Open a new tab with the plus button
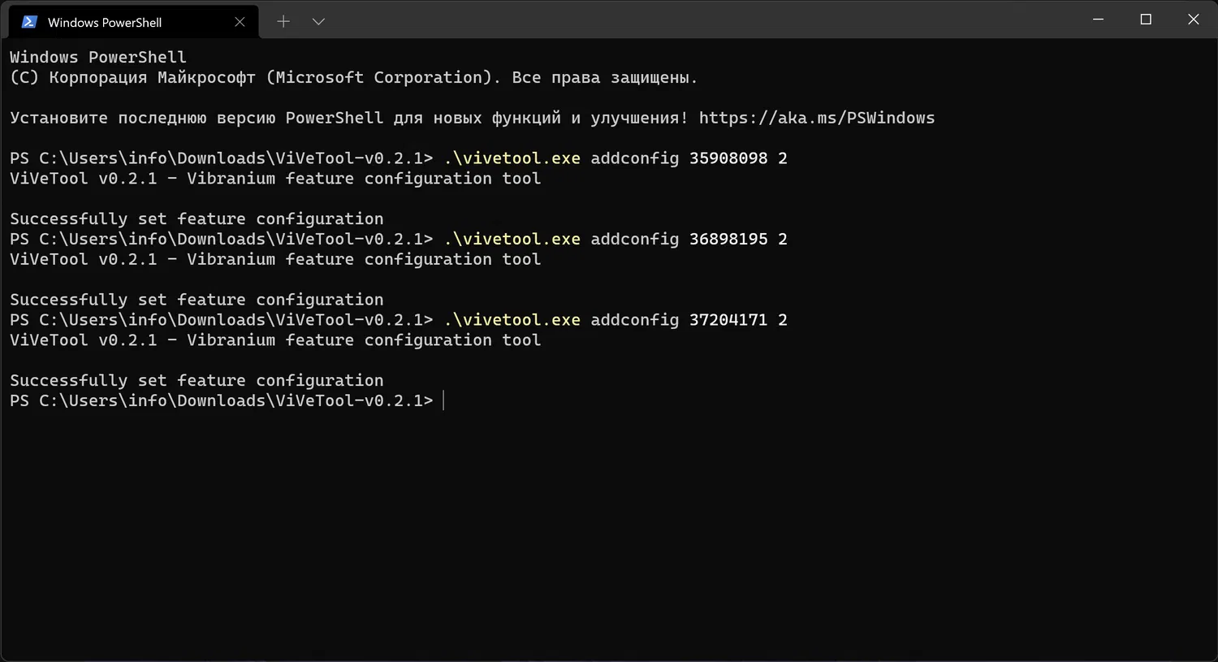The height and width of the screenshot is (662, 1218). [283, 22]
